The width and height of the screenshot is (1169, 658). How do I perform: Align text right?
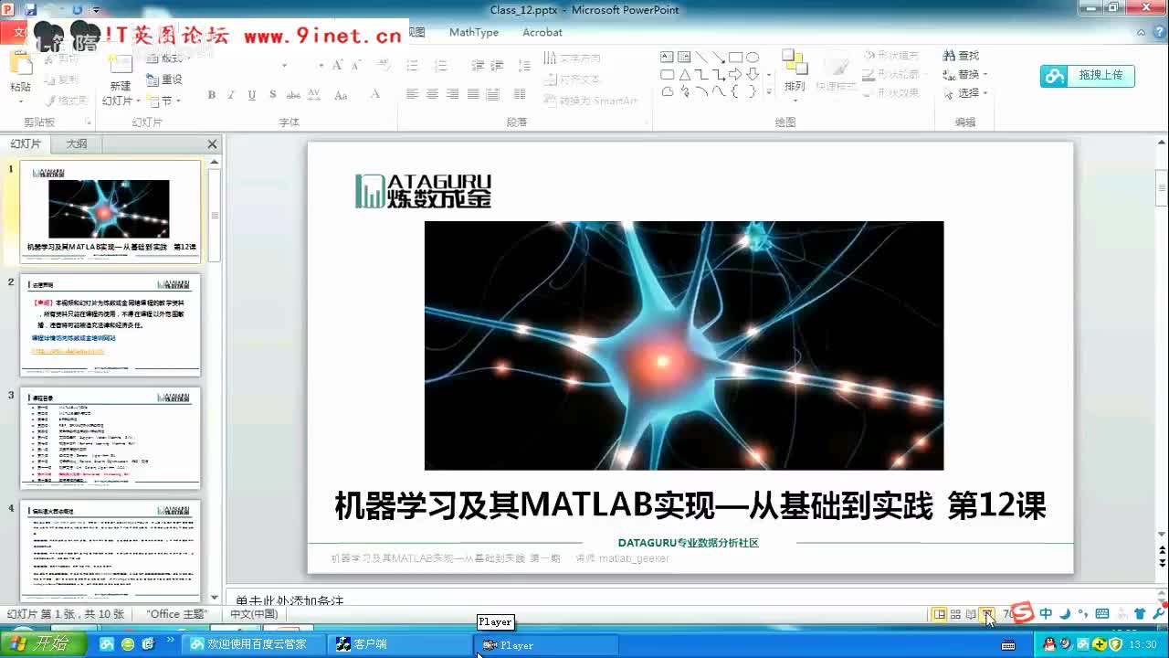click(x=452, y=94)
